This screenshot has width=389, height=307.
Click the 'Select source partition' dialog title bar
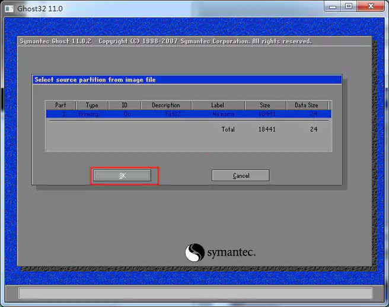click(187, 79)
